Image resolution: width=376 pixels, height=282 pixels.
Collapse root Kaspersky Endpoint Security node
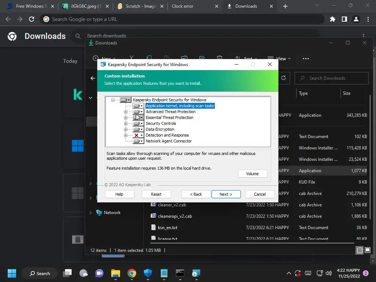(x=113, y=100)
